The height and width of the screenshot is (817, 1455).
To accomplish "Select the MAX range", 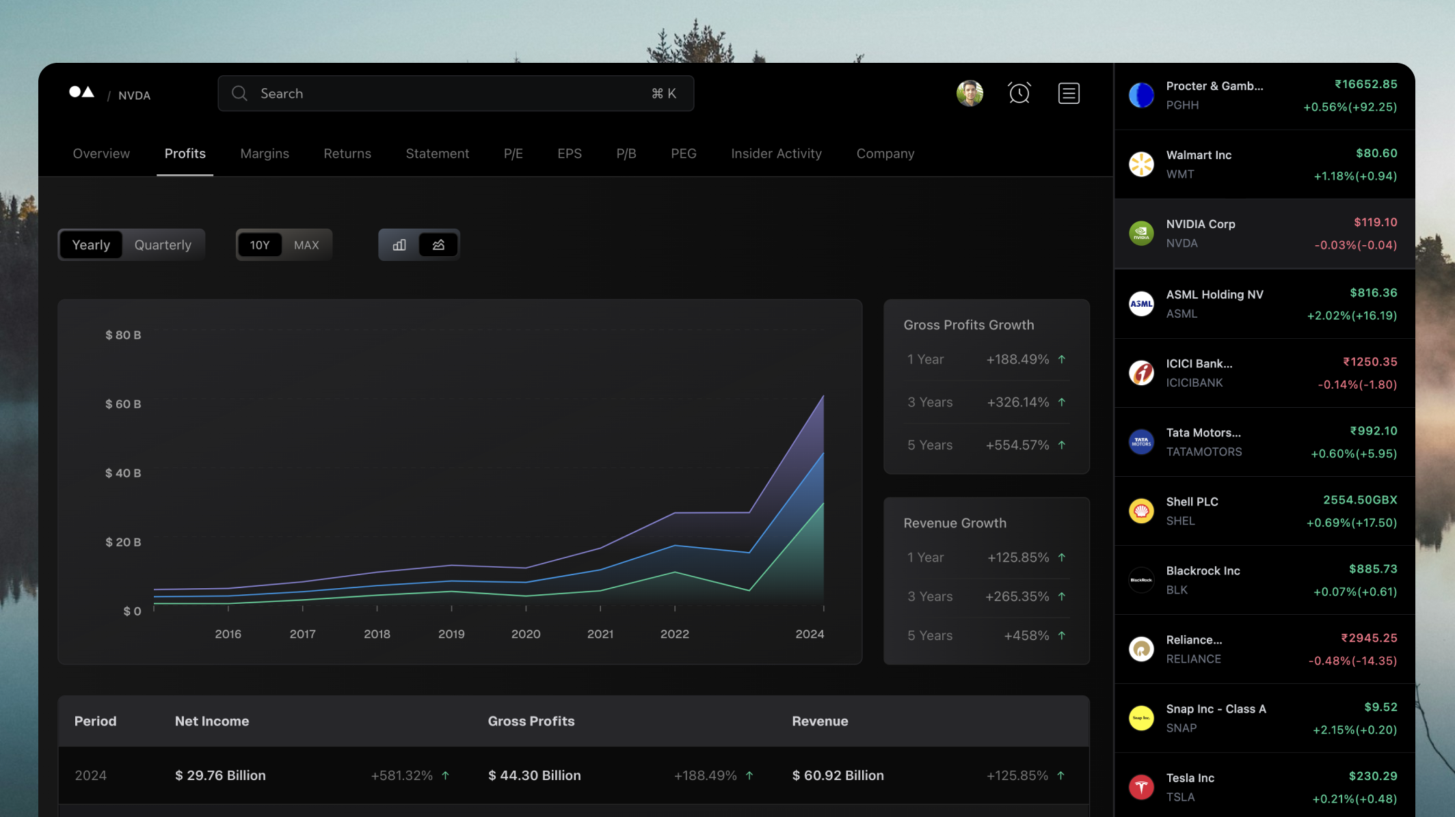I will [x=306, y=245].
